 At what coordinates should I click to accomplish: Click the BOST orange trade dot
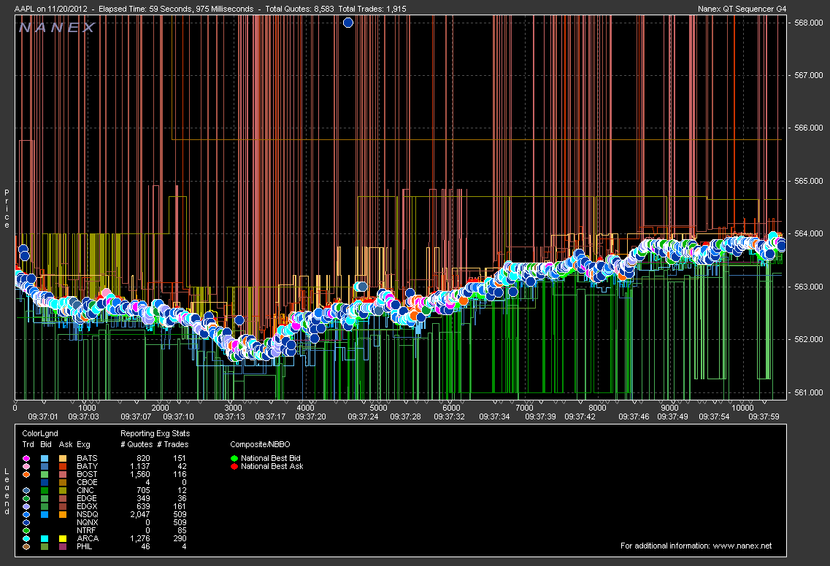(26, 474)
